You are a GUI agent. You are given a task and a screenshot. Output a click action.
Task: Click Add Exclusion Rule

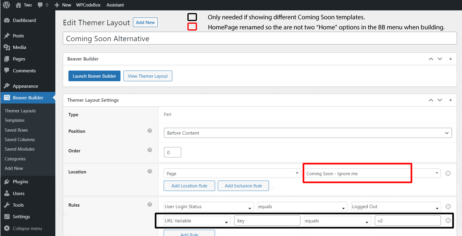pos(243,186)
